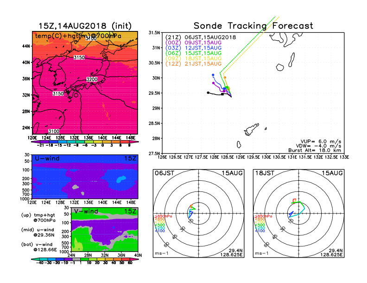Click '≥850hPa' legend in the 06JST hodograph
Image resolution: width=367 pixels, height=283 pixels.
163,216
